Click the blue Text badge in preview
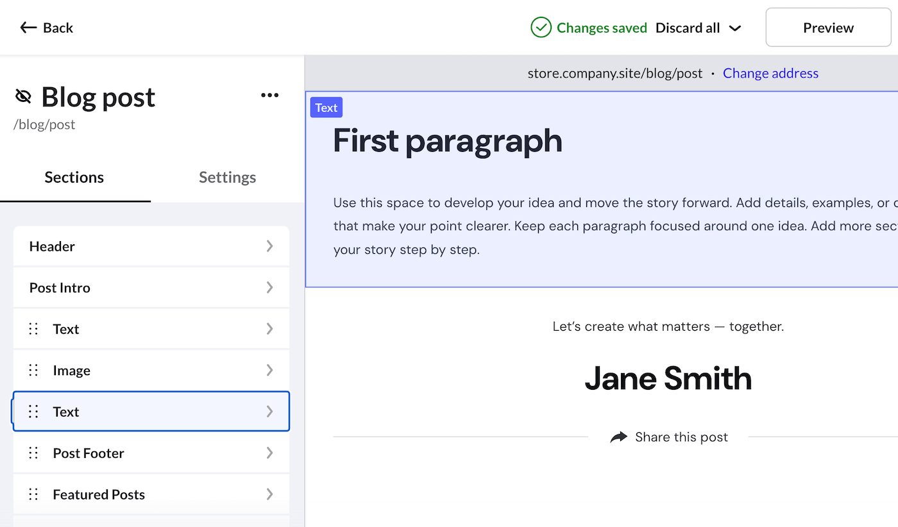Screen dimensions: 898x527 click(x=326, y=108)
